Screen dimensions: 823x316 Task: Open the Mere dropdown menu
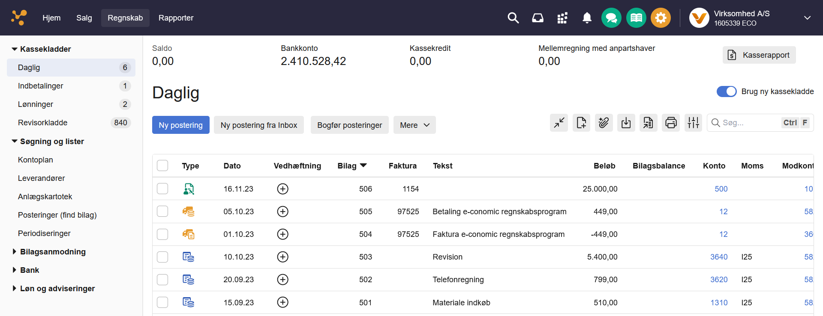[x=415, y=125]
